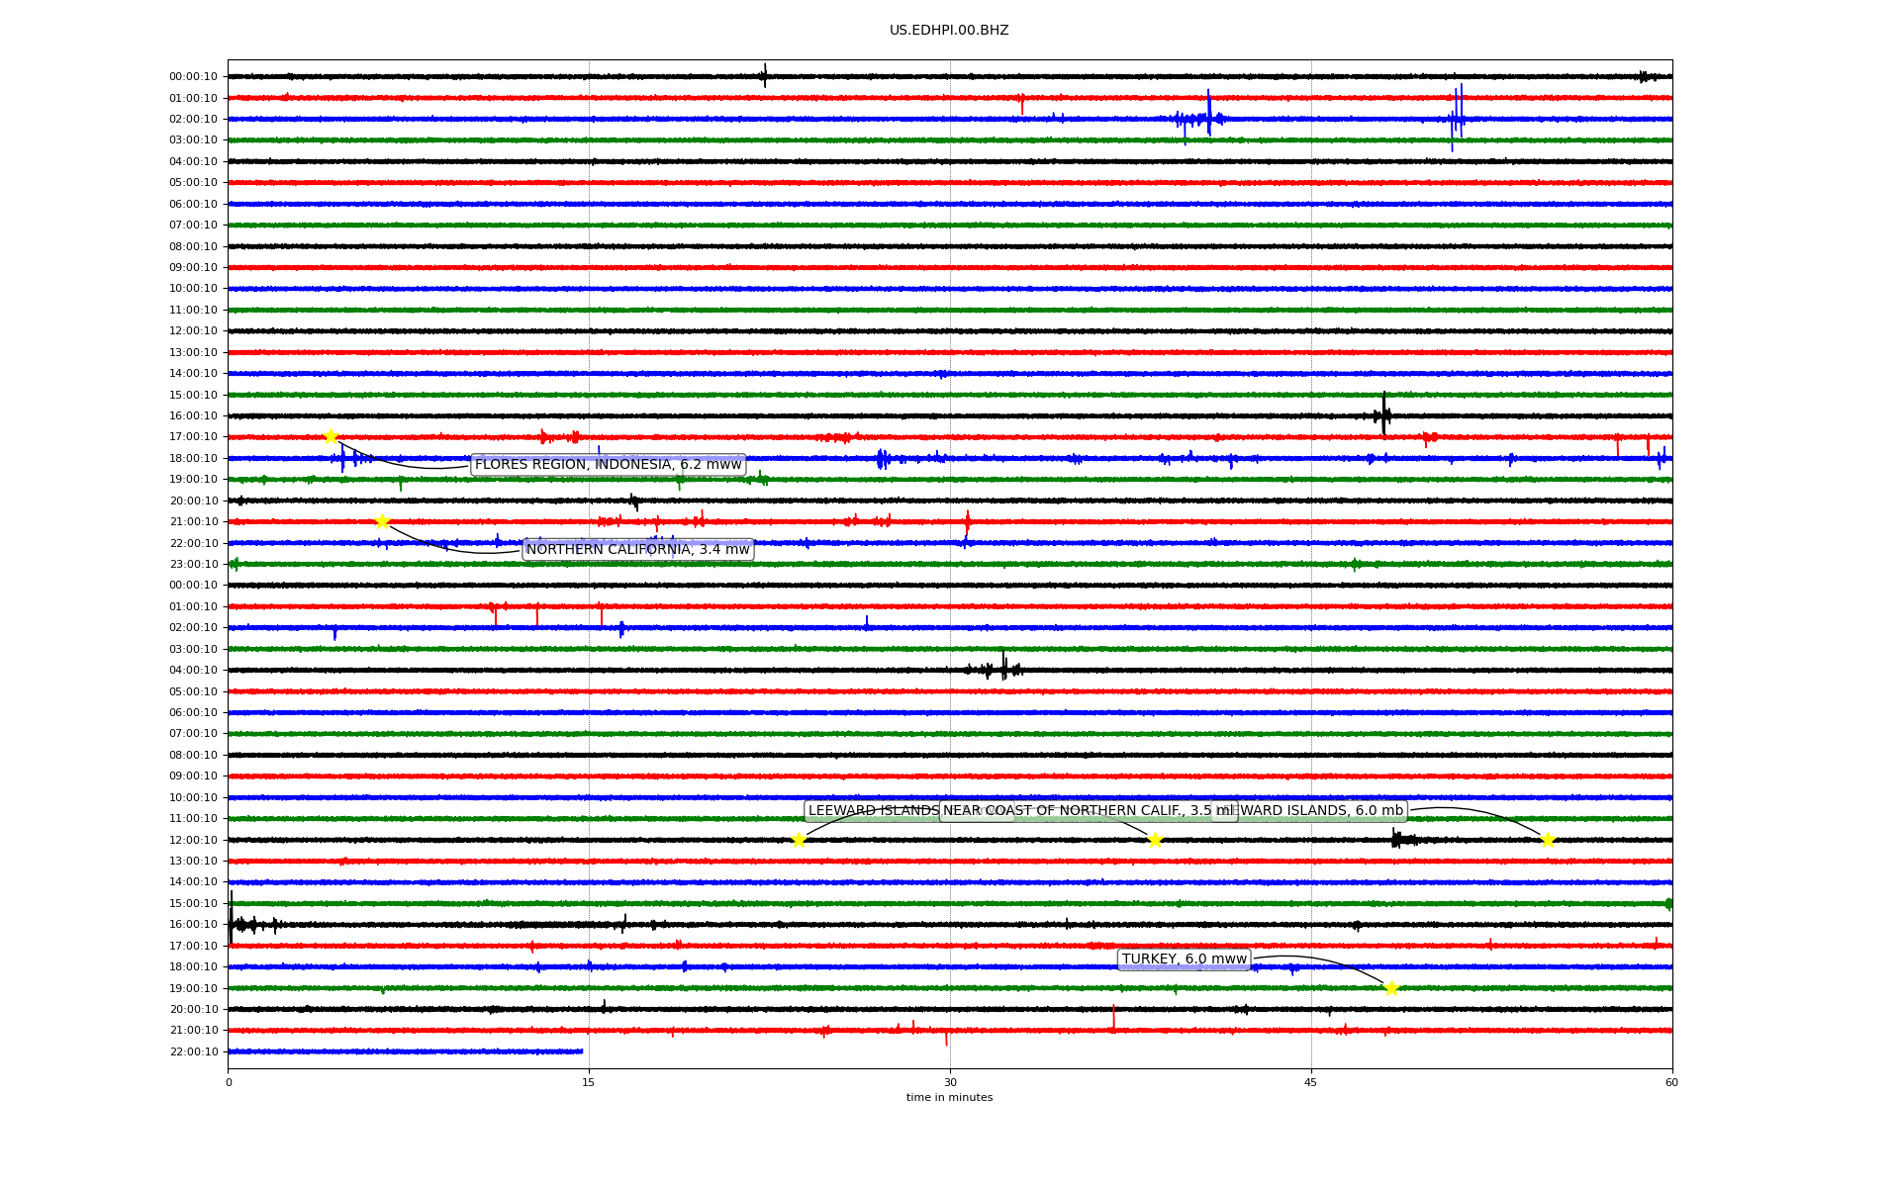Click the WARD ISLANDS 6.0 mb label

[1322, 811]
